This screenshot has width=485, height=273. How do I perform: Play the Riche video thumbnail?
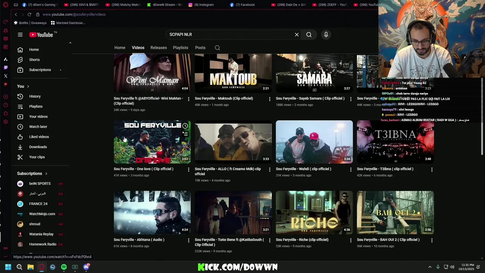pos(314,212)
